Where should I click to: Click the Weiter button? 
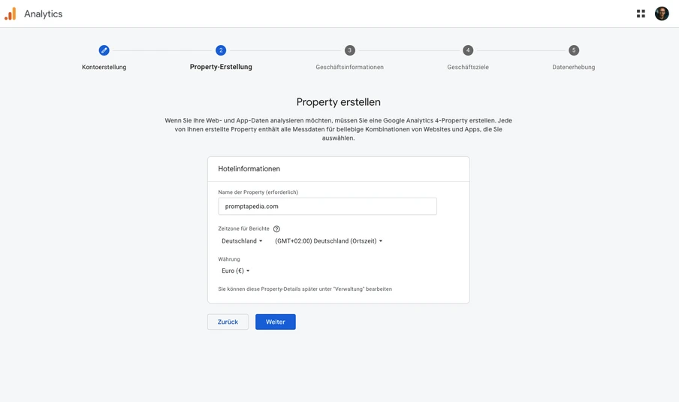[276, 322]
